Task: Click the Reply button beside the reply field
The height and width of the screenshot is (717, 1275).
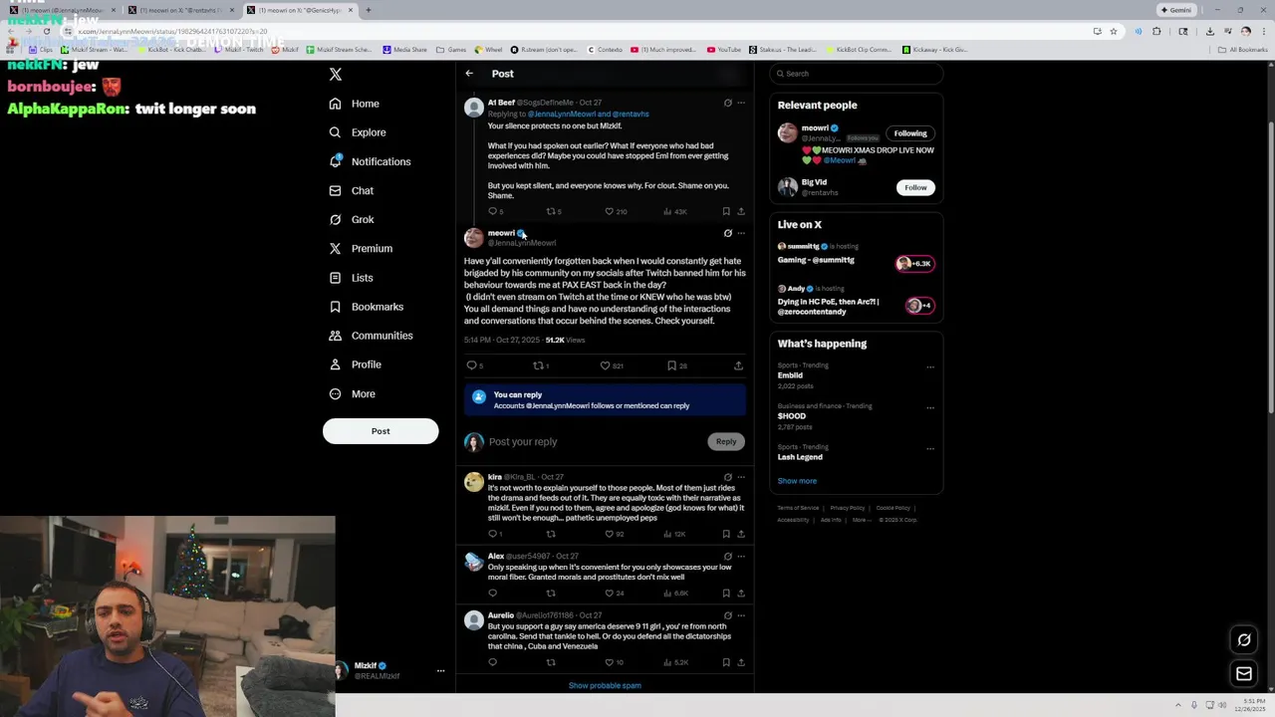Action: point(726,442)
